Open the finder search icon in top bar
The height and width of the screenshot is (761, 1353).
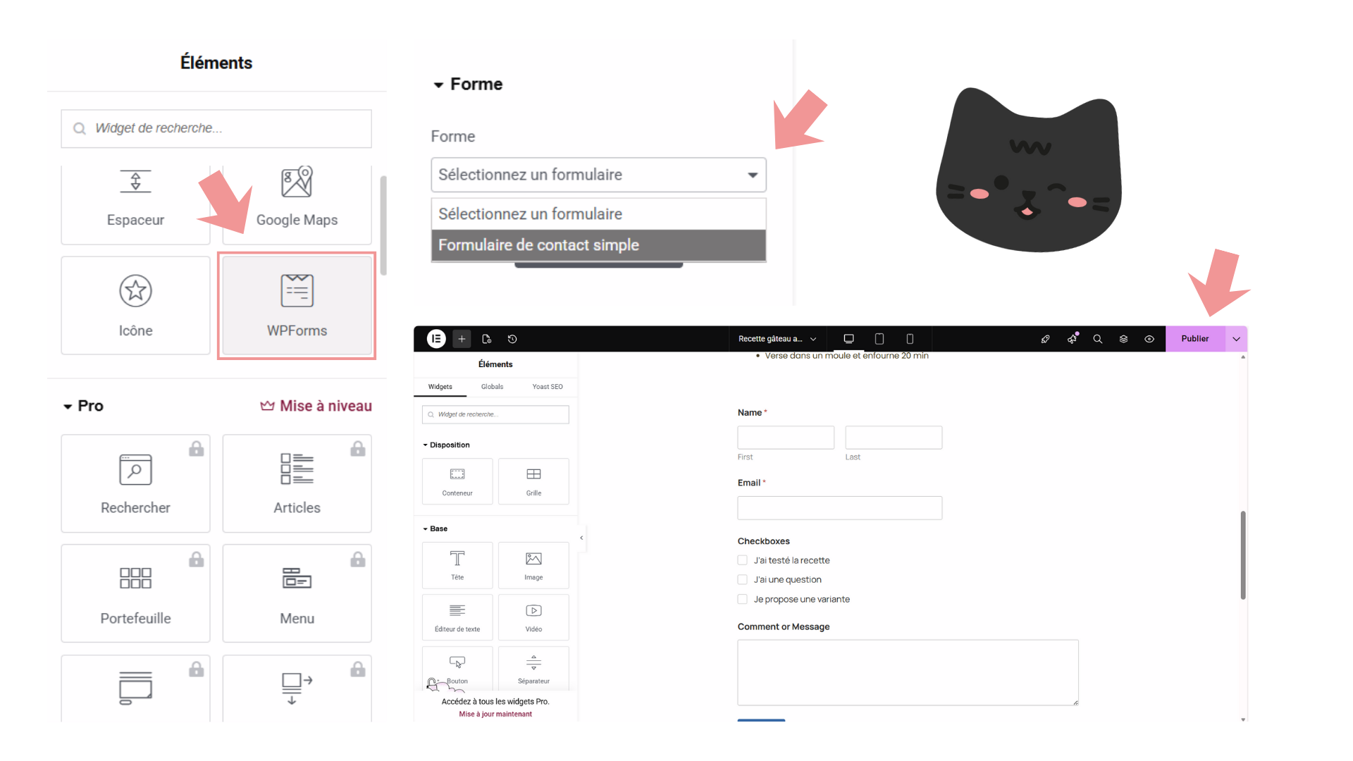[x=1097, y=339]
